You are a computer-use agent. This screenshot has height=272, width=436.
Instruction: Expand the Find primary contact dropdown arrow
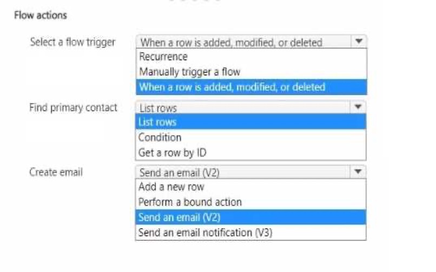358,107
